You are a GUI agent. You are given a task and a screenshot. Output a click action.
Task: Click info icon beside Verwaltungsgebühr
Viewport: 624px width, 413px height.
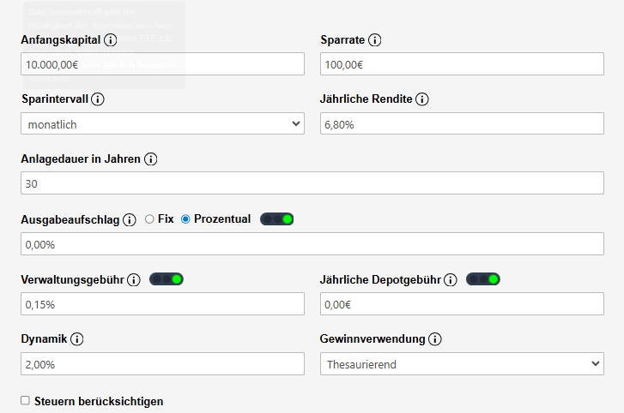pyautogui.click(x=134, y=279)
